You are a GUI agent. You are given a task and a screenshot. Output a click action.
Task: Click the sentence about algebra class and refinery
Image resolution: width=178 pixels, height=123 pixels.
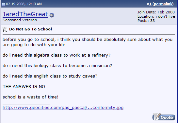point(57,55)
